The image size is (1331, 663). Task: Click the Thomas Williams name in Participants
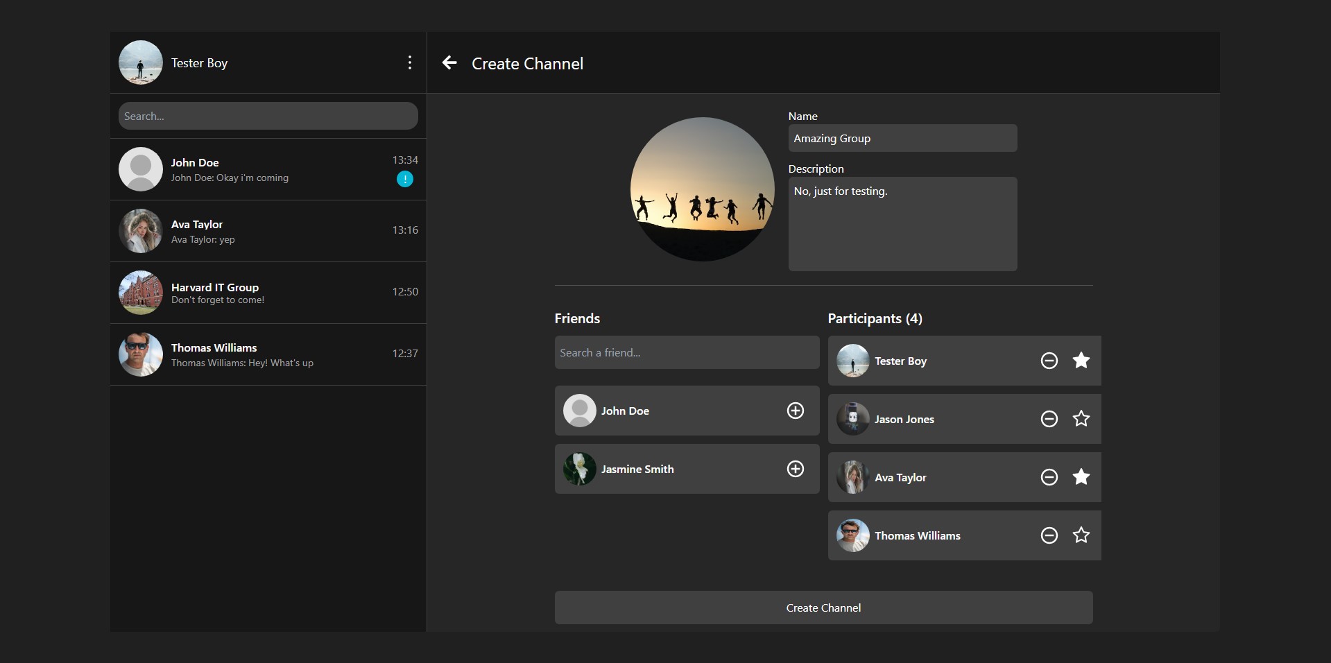click(x=918, y=535)
